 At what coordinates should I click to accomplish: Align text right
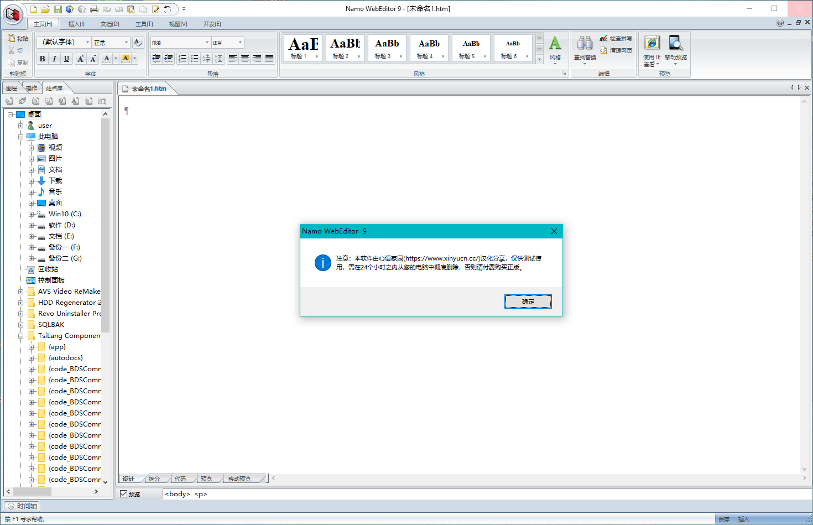tap(257, 59)
